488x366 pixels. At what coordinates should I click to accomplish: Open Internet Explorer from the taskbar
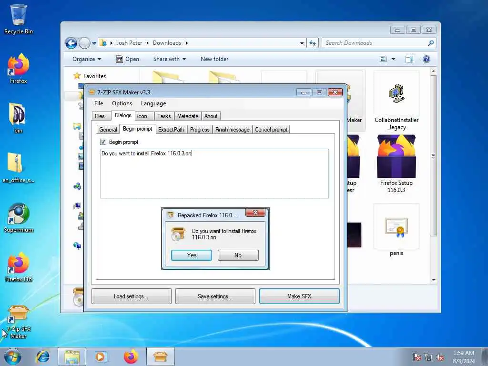[x=42, y=356]
